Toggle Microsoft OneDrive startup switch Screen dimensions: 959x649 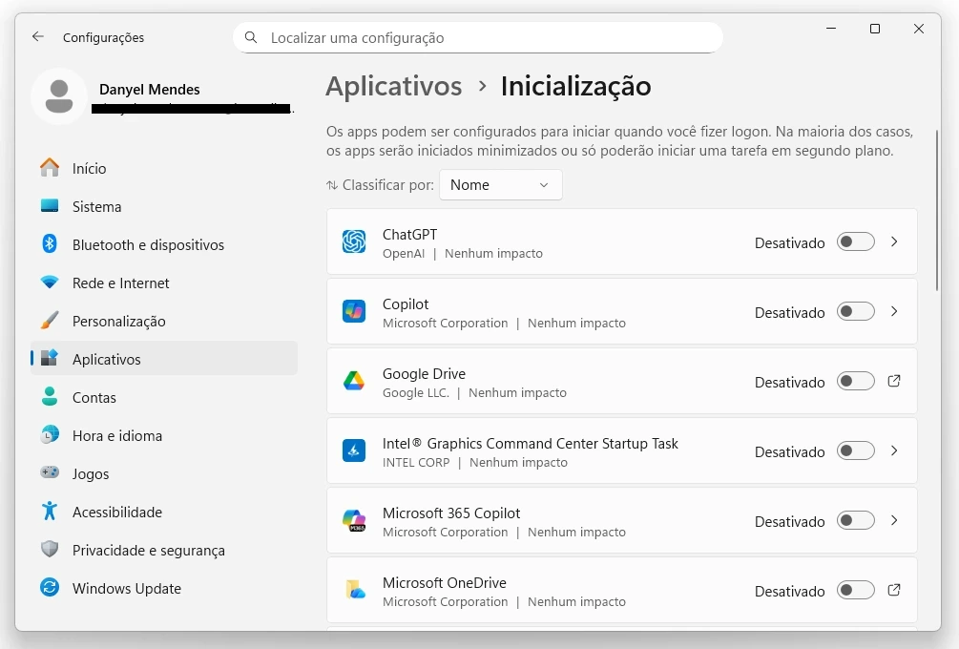pos(856,590)
